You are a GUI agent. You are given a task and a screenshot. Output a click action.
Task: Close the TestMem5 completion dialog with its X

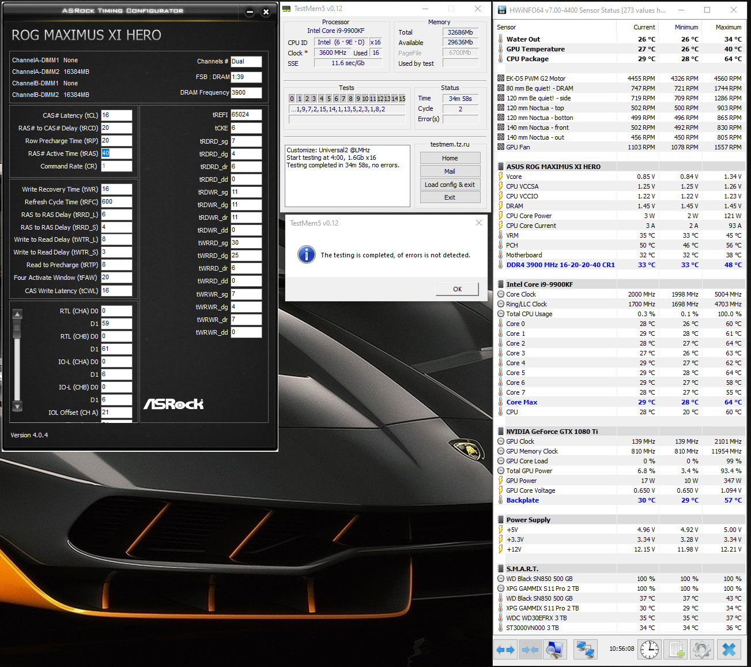478,223
